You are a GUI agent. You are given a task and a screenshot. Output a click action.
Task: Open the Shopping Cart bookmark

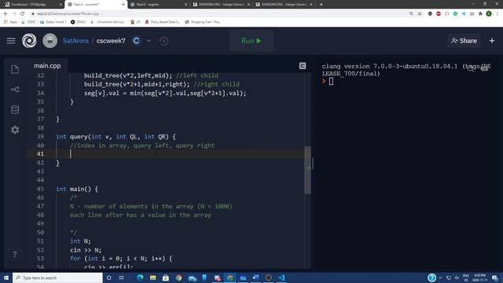pos(203,22)
